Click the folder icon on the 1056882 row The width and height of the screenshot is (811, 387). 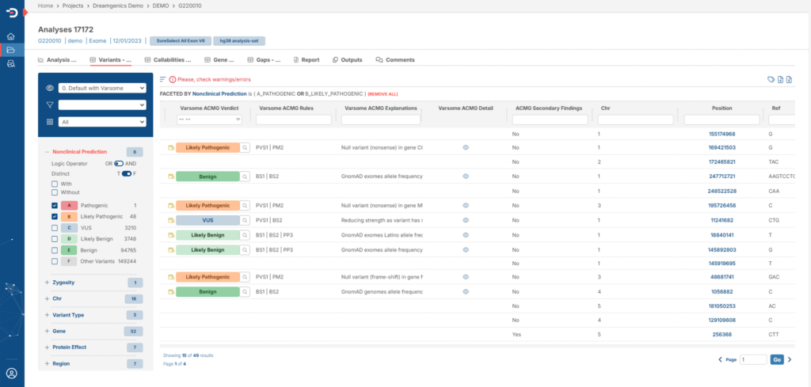click(171, 292)
